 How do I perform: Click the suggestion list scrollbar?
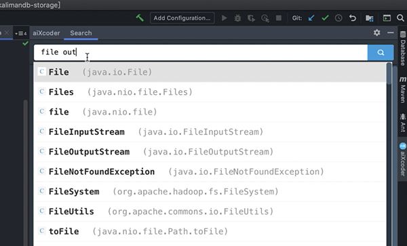[x=389, y=74]
